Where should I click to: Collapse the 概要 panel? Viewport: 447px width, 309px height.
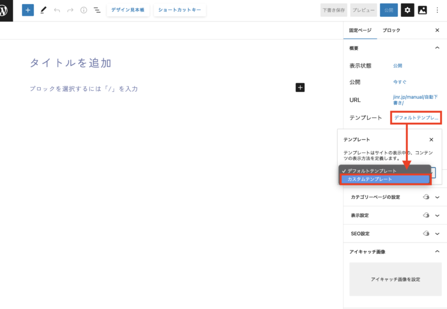[437, 48]
